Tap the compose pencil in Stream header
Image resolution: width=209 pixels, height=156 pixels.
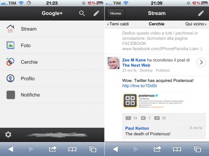[x=201, y=13]
